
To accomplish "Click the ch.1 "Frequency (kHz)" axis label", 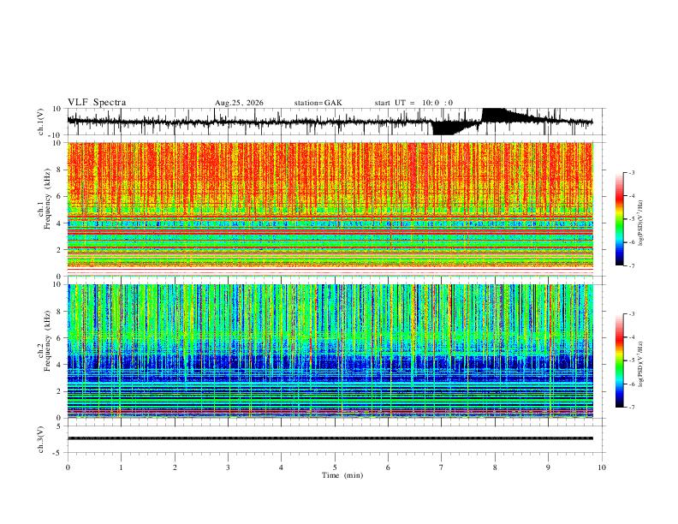I will click(x=48, y=199).
